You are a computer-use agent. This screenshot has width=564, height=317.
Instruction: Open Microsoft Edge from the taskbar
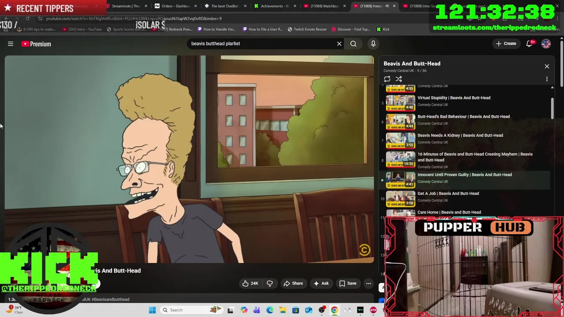[x=270, y=310]
